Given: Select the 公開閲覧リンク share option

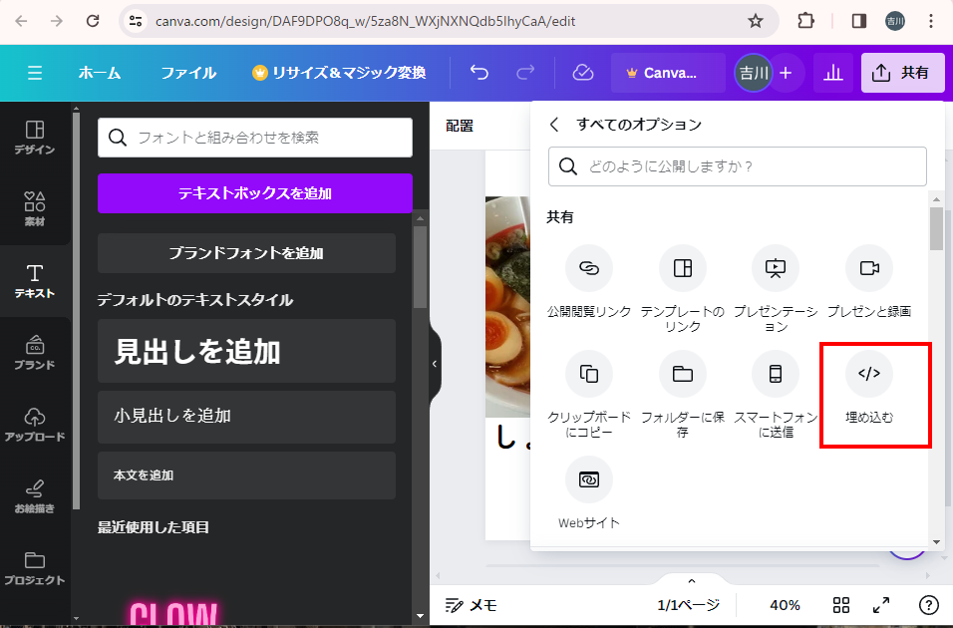Looking at the screenshot, I should tap(588, 269).
